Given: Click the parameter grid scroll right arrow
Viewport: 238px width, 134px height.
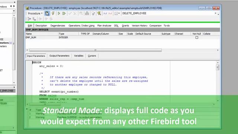Looking at the screenshot, I should pos(218,50).
